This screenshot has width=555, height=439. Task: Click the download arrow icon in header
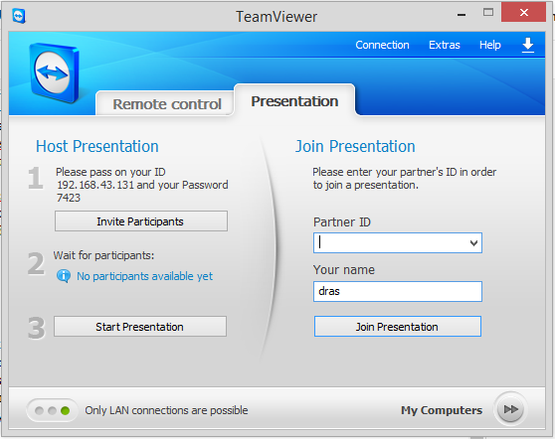tap(528, 46)
